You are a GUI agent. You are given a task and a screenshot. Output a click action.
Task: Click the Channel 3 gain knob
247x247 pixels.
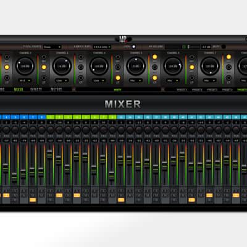[62, 66]
